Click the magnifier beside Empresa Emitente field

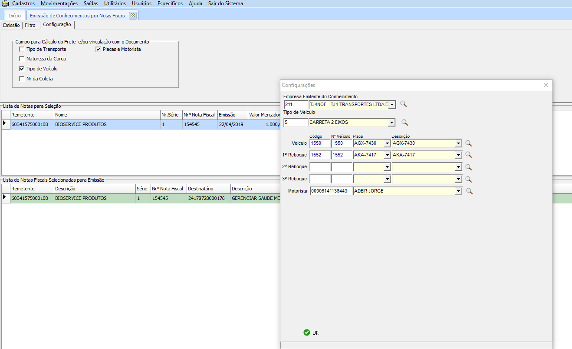[x=404, y=104]
